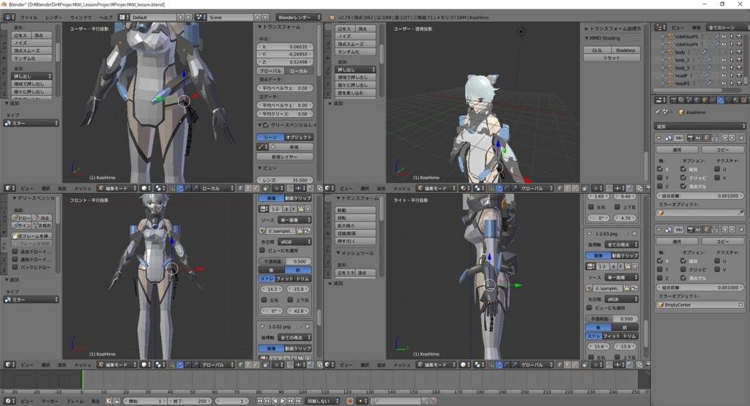Move the first mirror modifier up with arrow icon
750x406 pixels.
pyautogui.click(x=724, y=138)
